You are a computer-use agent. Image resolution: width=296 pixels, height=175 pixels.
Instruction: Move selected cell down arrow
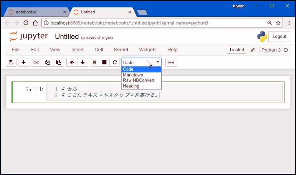(x=83, y=62)
